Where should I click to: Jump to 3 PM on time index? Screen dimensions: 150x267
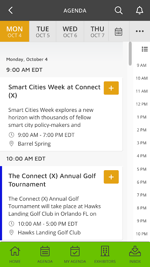tap(142, 143)
